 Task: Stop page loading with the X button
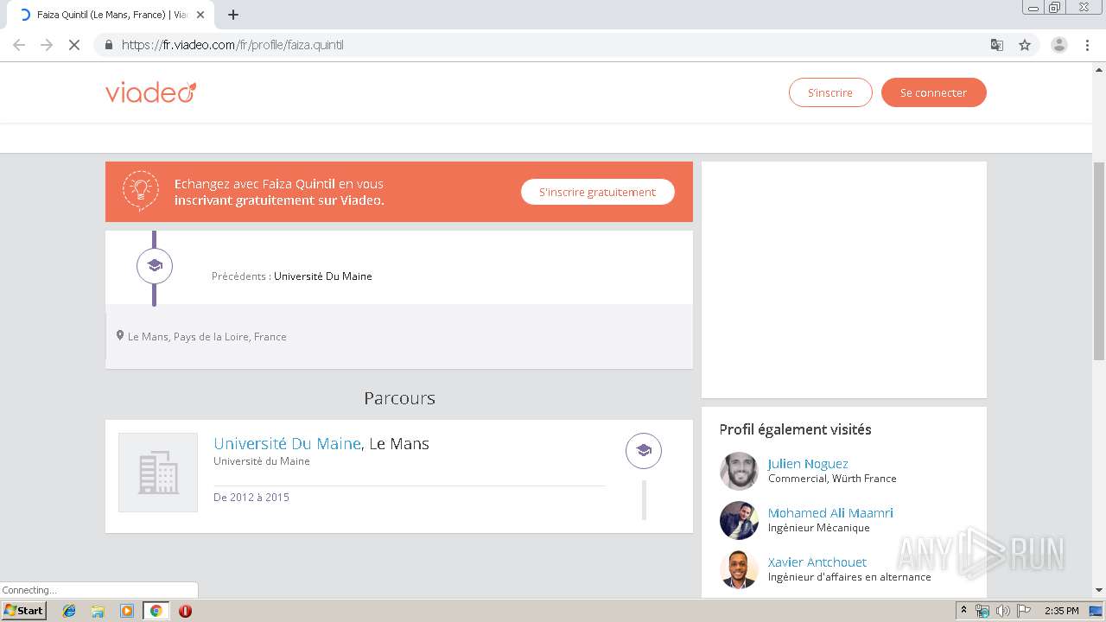point(74,45)
